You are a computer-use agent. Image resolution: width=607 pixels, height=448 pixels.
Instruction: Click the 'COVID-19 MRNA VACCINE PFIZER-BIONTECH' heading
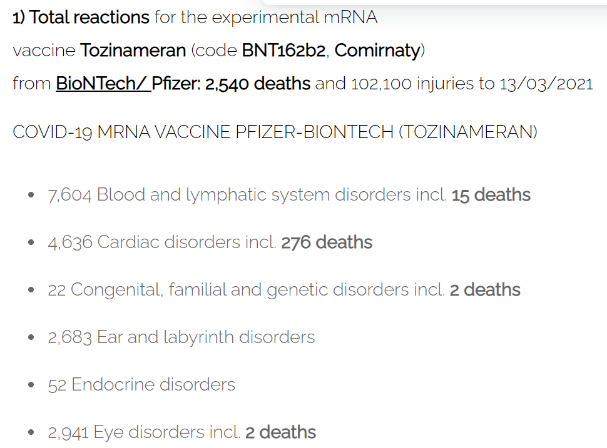pyautogui.click(x=203, y=132)
